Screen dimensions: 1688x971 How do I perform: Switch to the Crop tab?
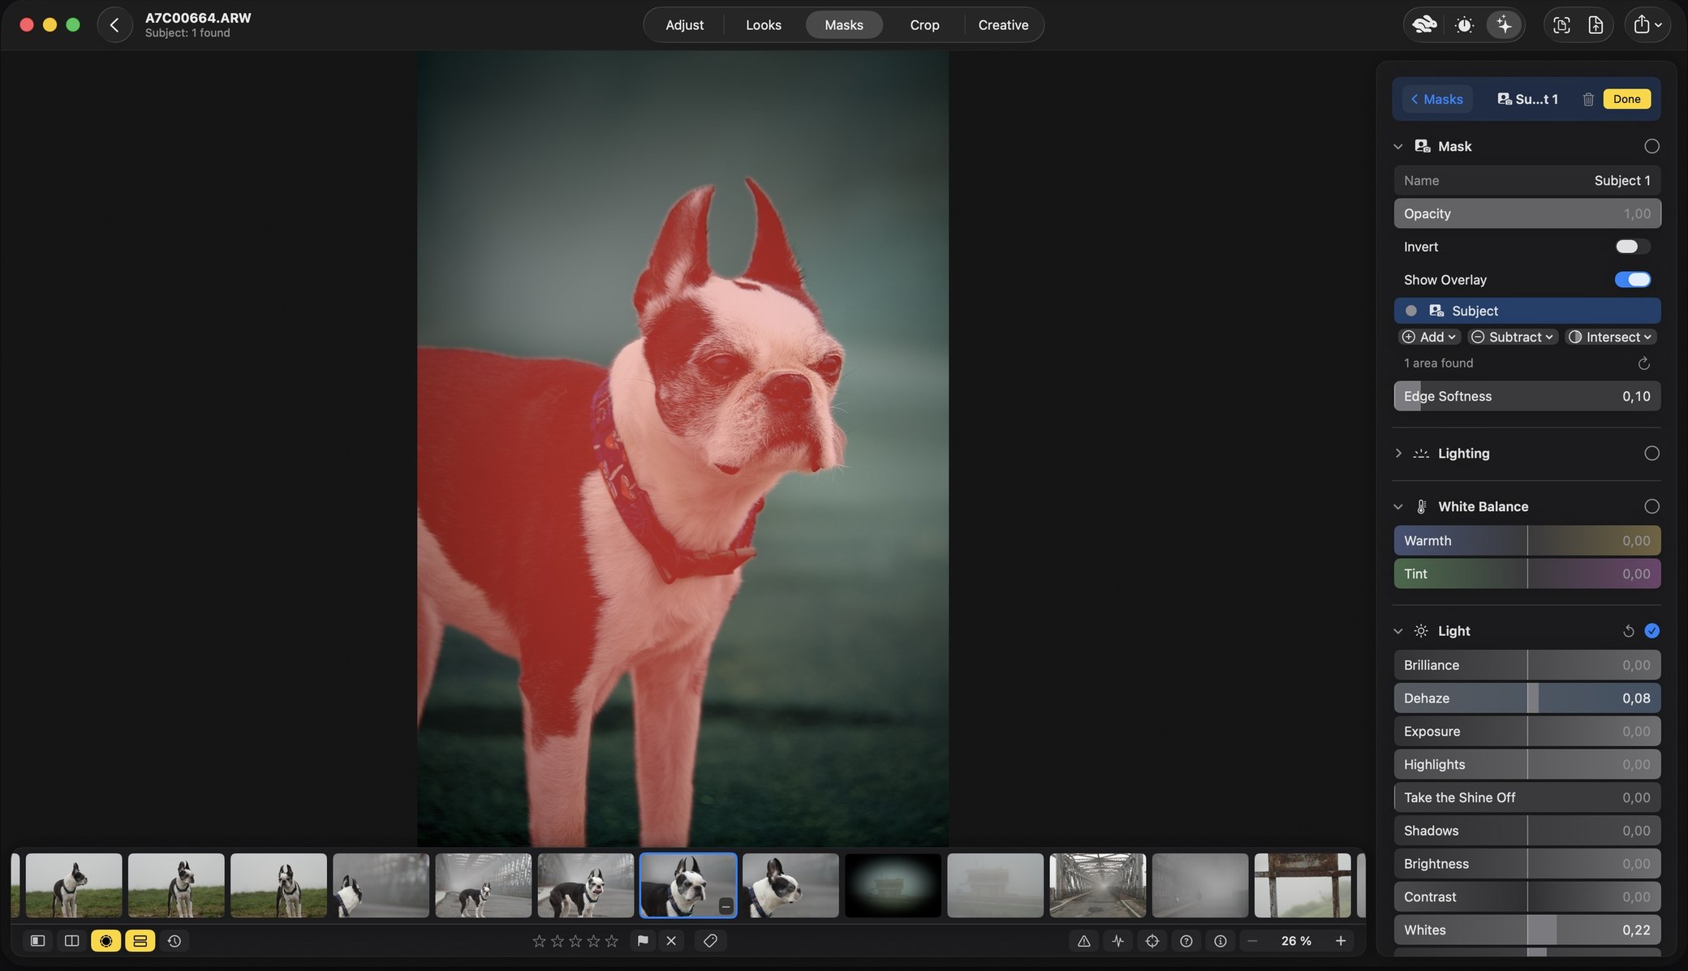[924, 25]
